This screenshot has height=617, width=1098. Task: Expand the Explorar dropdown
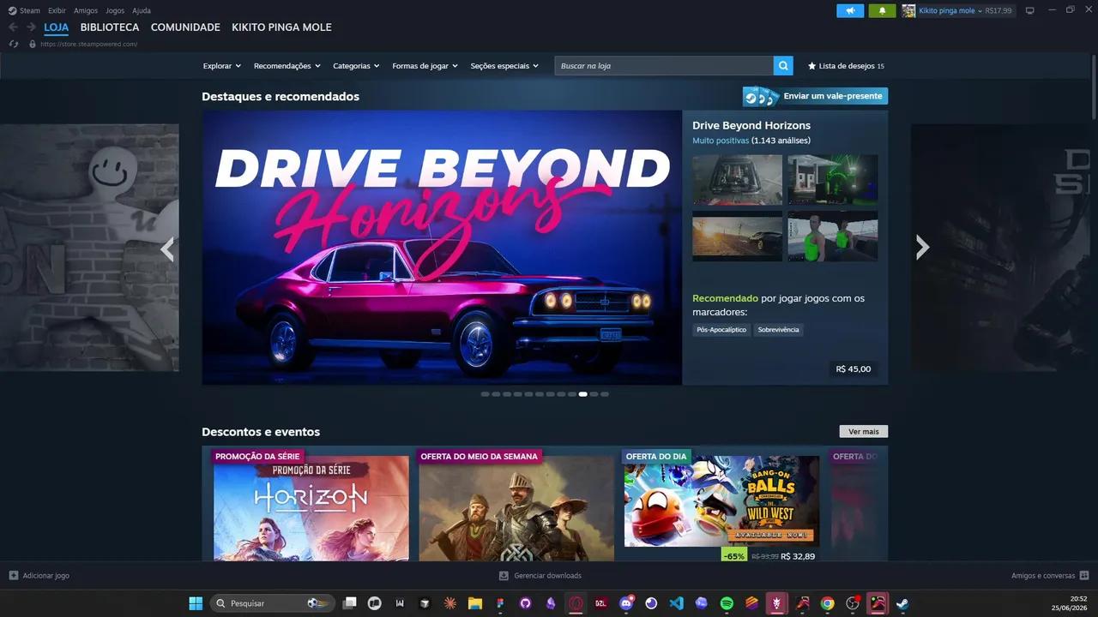pyautogui.click(x=222, y=66)
